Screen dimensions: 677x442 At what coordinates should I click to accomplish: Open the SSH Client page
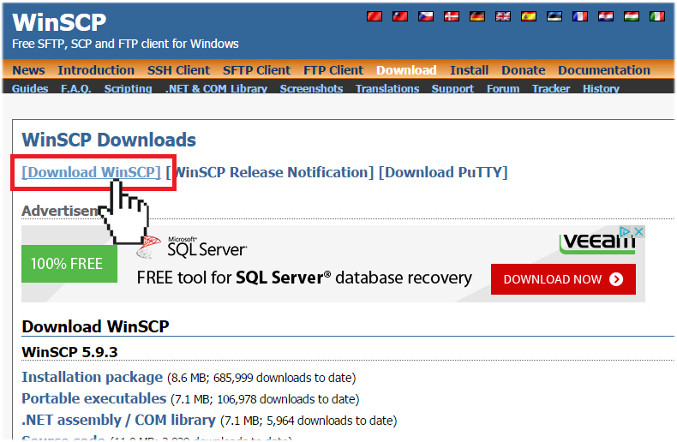click(179, 70)
